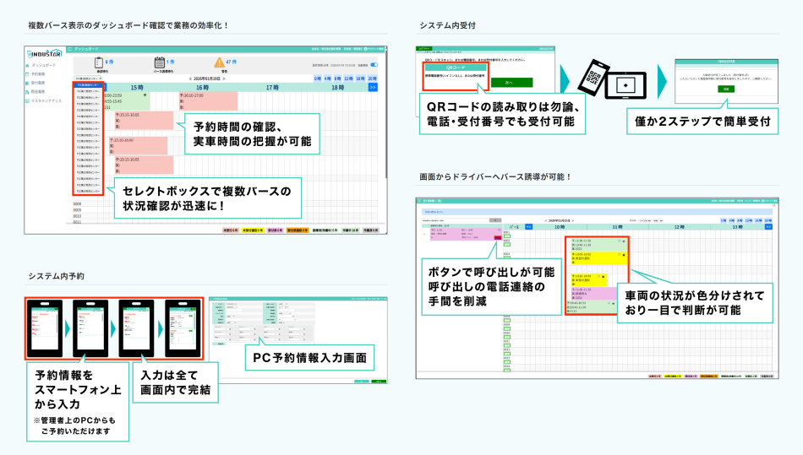Click the >> scroll-forward button on dashboard timeline
Viewport: 803px width, 455px height.
coord(373,87)
